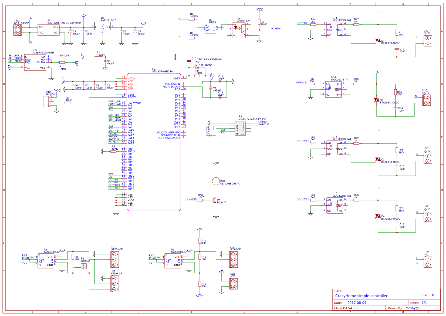Viewport: 446px width, 316px height.
Task: Click the BOOT0 jumper connector CN1
Action: tap(46, 101)
